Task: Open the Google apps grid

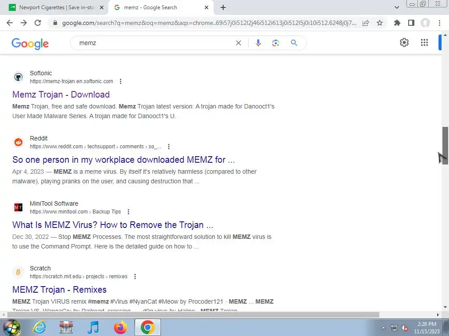Action: pos(424,42)
